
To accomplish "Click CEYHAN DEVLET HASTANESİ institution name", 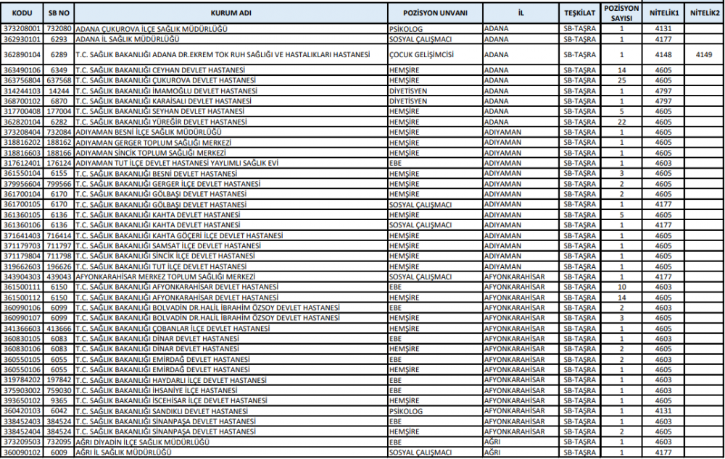I will coord(231,70).
